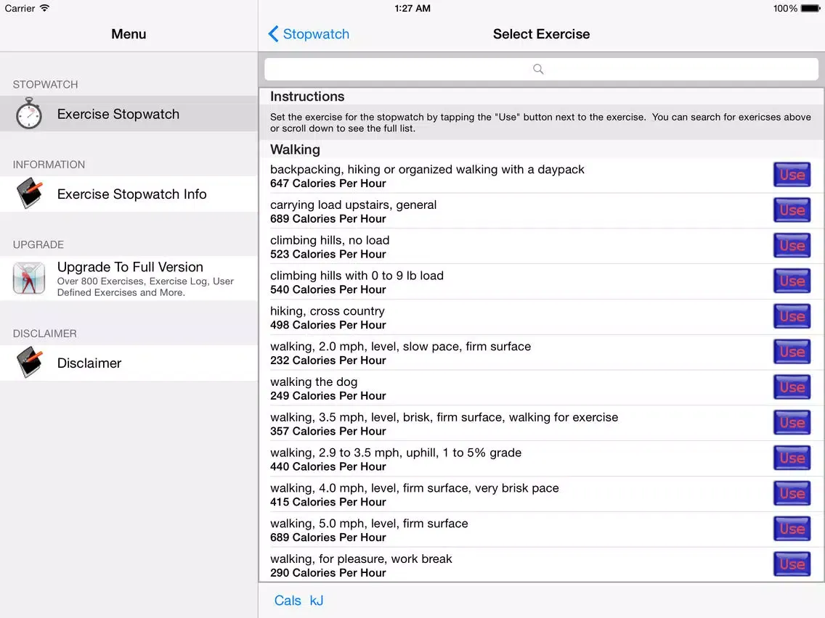Use walking 3.5 mph brisk exercise

coord(792,422)
